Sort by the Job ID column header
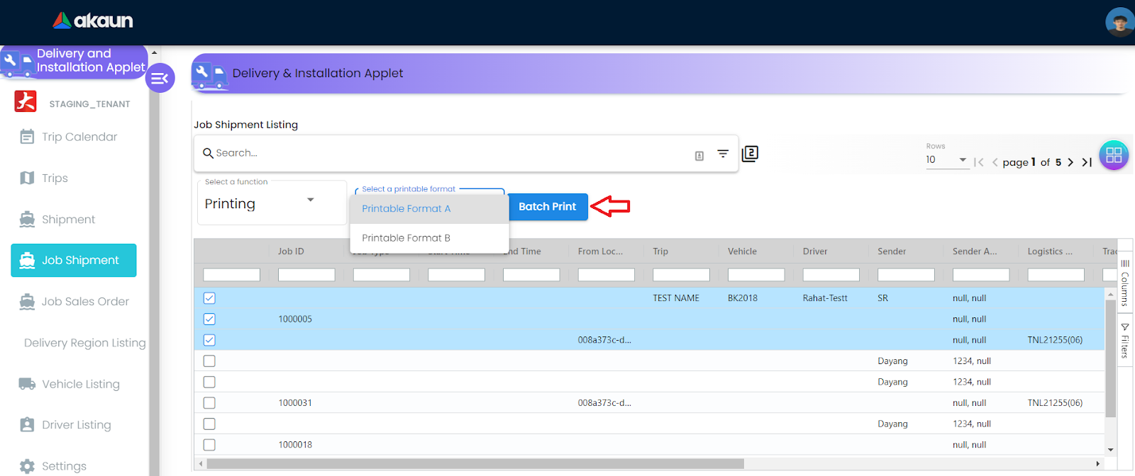Screen dimensions: 1135x476 (291, 251)
